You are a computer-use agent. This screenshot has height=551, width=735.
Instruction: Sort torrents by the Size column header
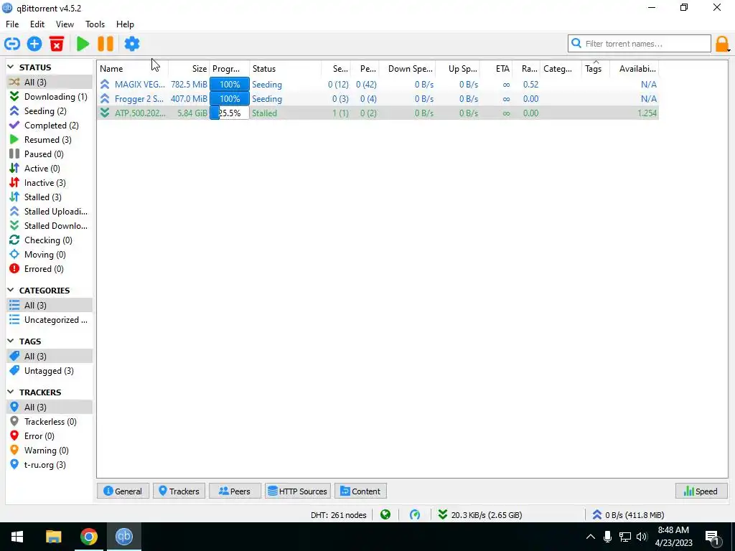(x=189, y=69)
